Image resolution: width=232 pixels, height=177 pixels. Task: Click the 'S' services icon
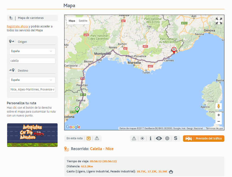click(175, 138)
